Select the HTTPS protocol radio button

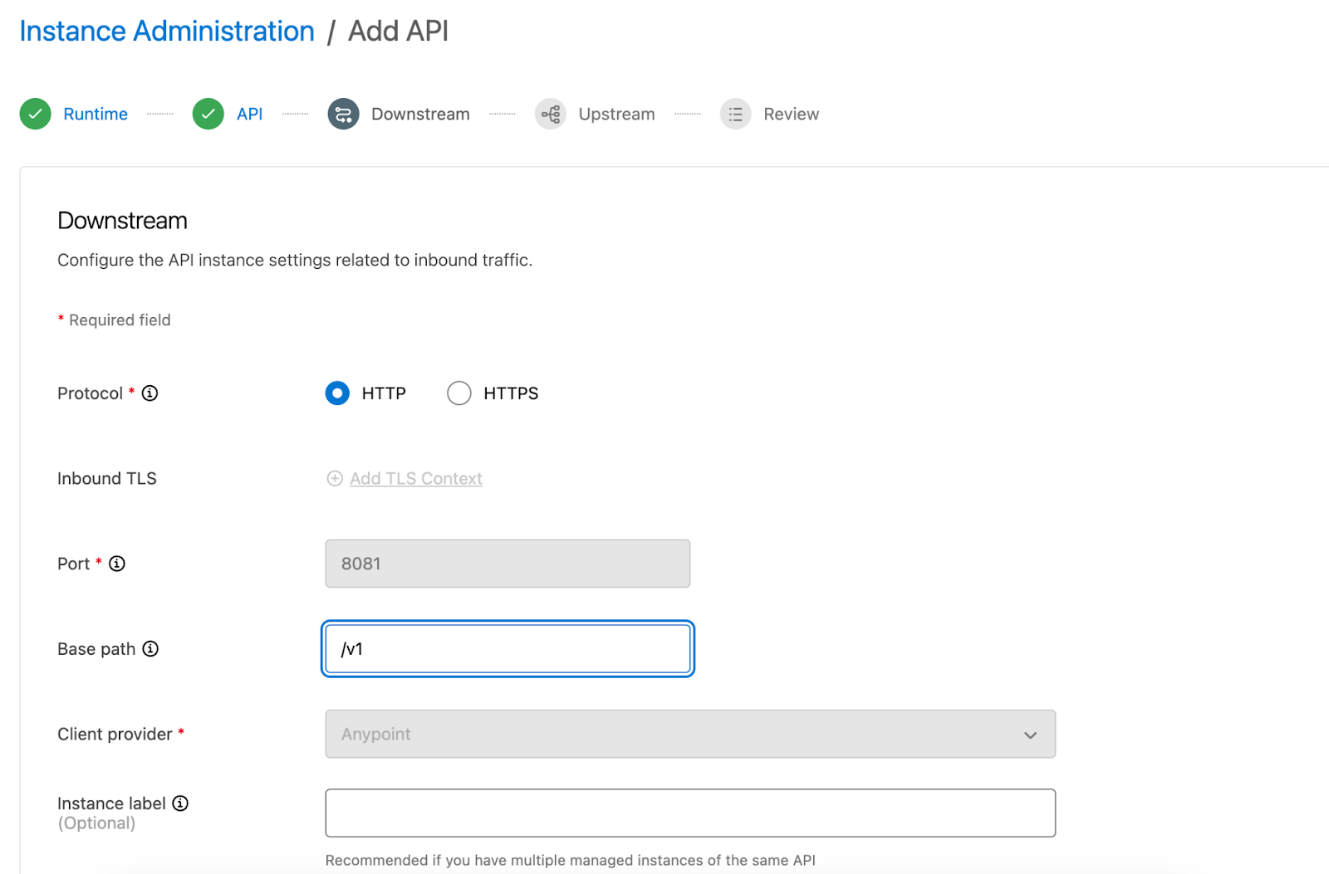(459, 393)
